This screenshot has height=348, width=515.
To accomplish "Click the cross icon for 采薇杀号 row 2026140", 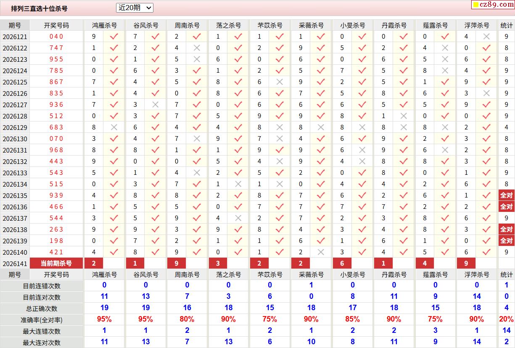I will point(321,252).
